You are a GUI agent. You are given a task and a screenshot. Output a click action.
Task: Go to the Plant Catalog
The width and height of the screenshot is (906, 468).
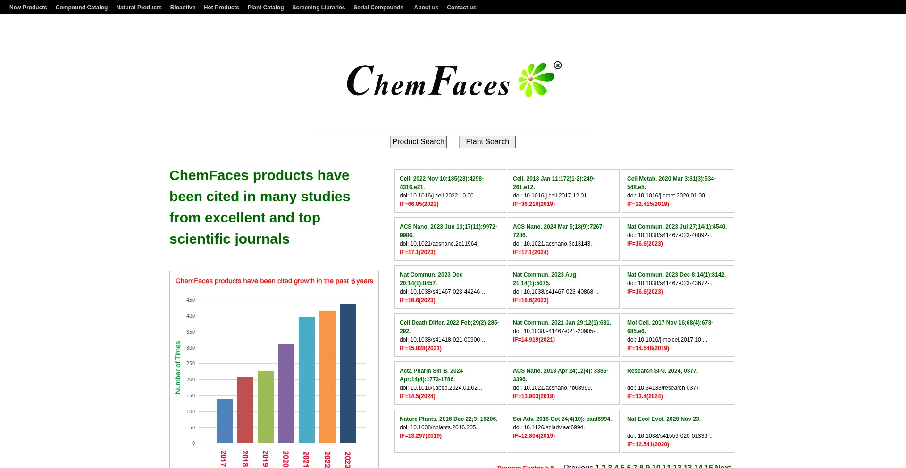[266, 7]
